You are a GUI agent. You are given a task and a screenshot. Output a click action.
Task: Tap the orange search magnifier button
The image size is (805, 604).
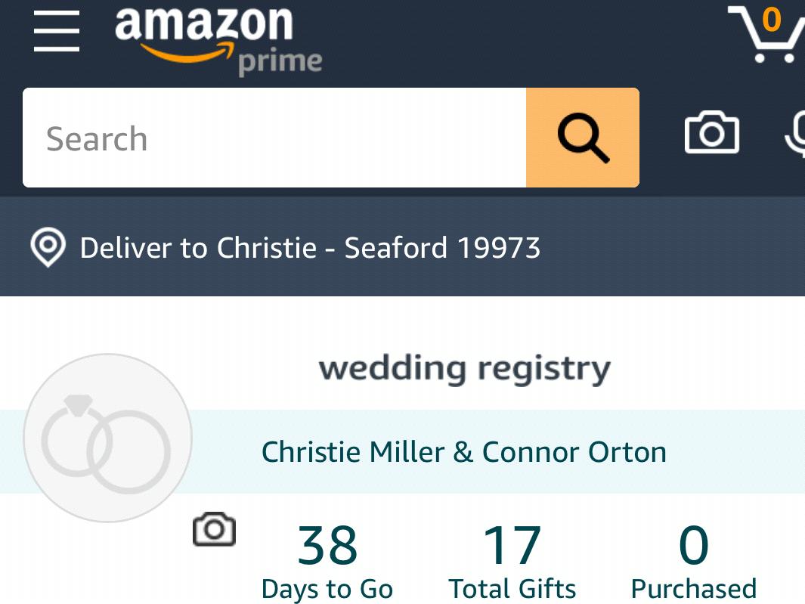coord(583,138)
